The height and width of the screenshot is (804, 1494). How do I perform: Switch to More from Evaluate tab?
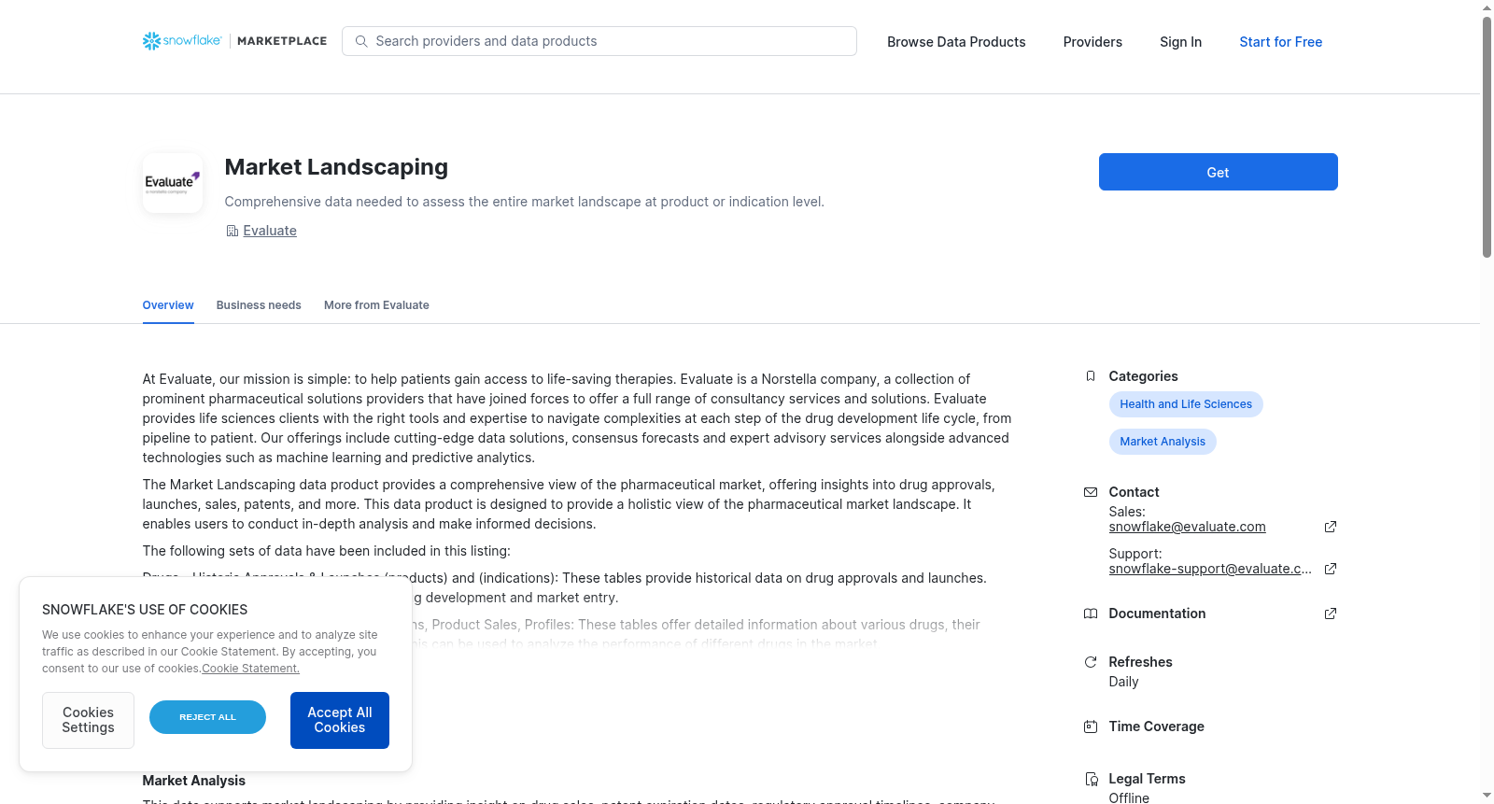tap(376, 305)
